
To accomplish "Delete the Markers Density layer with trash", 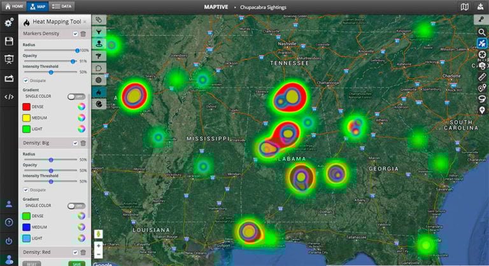I will [83, 34].
